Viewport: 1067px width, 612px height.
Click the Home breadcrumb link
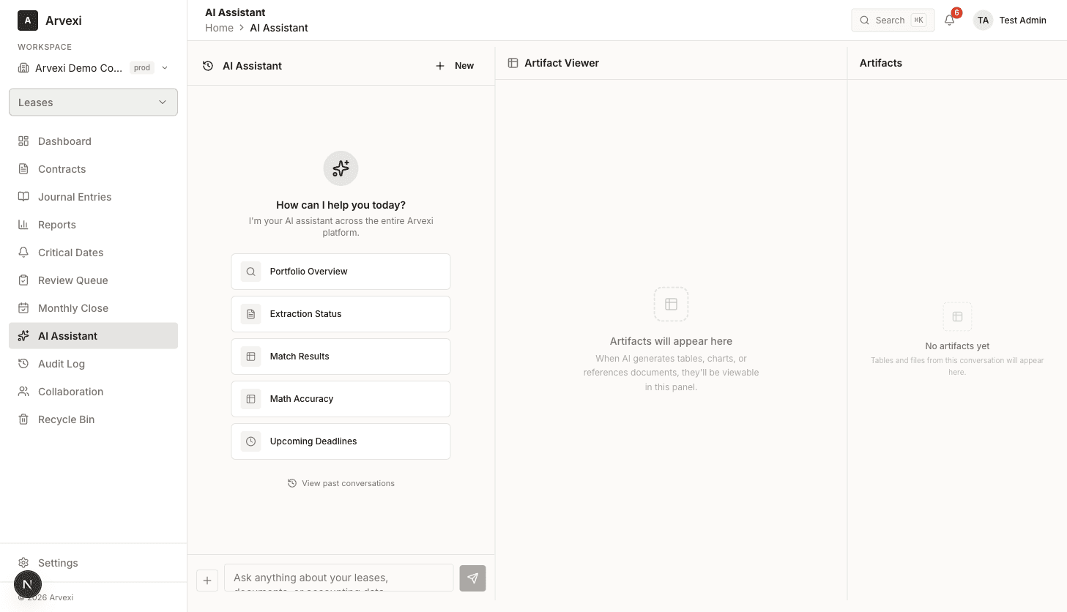click(219, 27)
